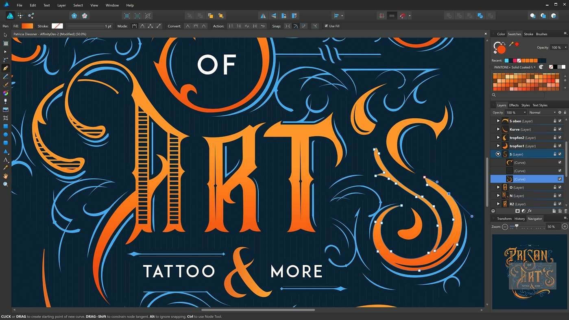Pick the Hand view tool
569x320 pixels.
[x=6, y=176]
